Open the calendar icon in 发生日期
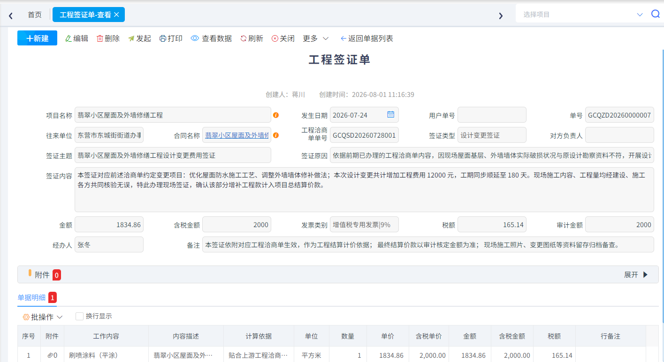664x362 pixels. [x=390, y=114]
